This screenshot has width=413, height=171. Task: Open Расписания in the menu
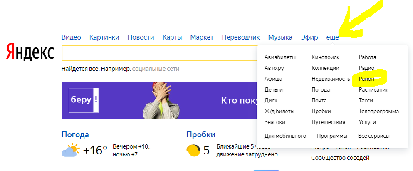coord(373,89)
